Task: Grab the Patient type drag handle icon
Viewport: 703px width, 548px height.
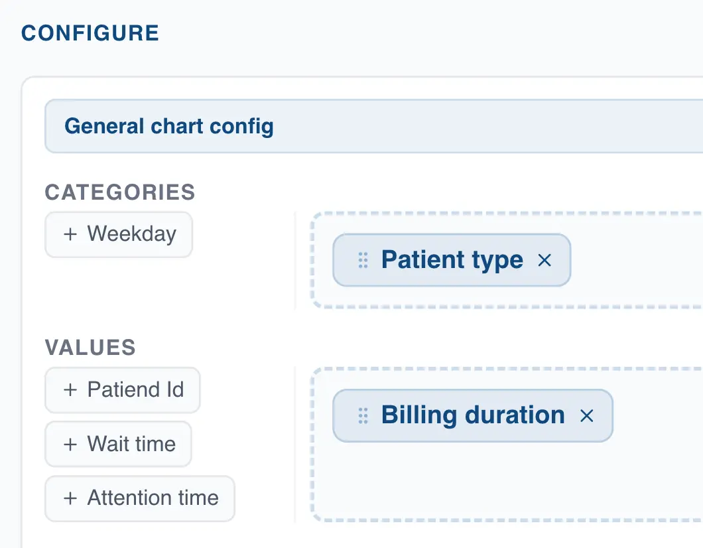Action: tap(362, 260)
